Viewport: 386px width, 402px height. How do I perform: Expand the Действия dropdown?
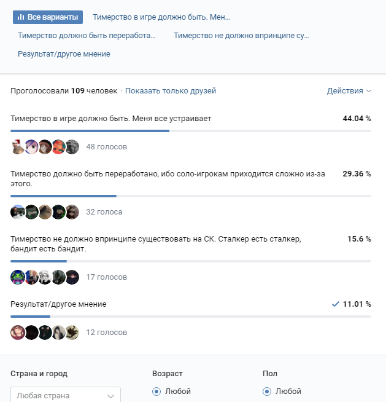click(x=349, y=91)
